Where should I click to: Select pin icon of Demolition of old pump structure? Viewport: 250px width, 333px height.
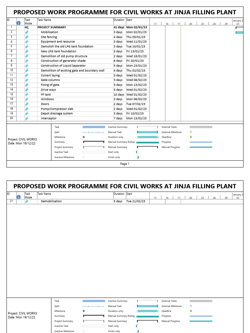27,56
